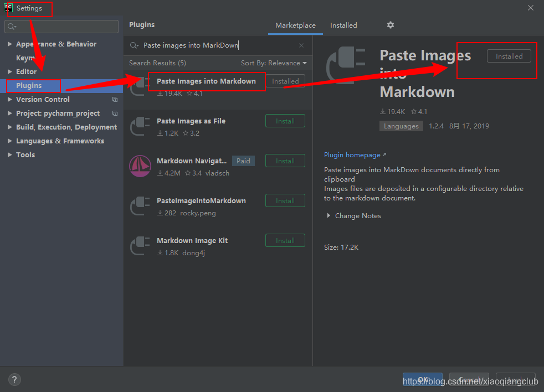Click Installed button in search results list
This screenshot has width=544, height=392.
pyautogui.click(x=285, y=81)
